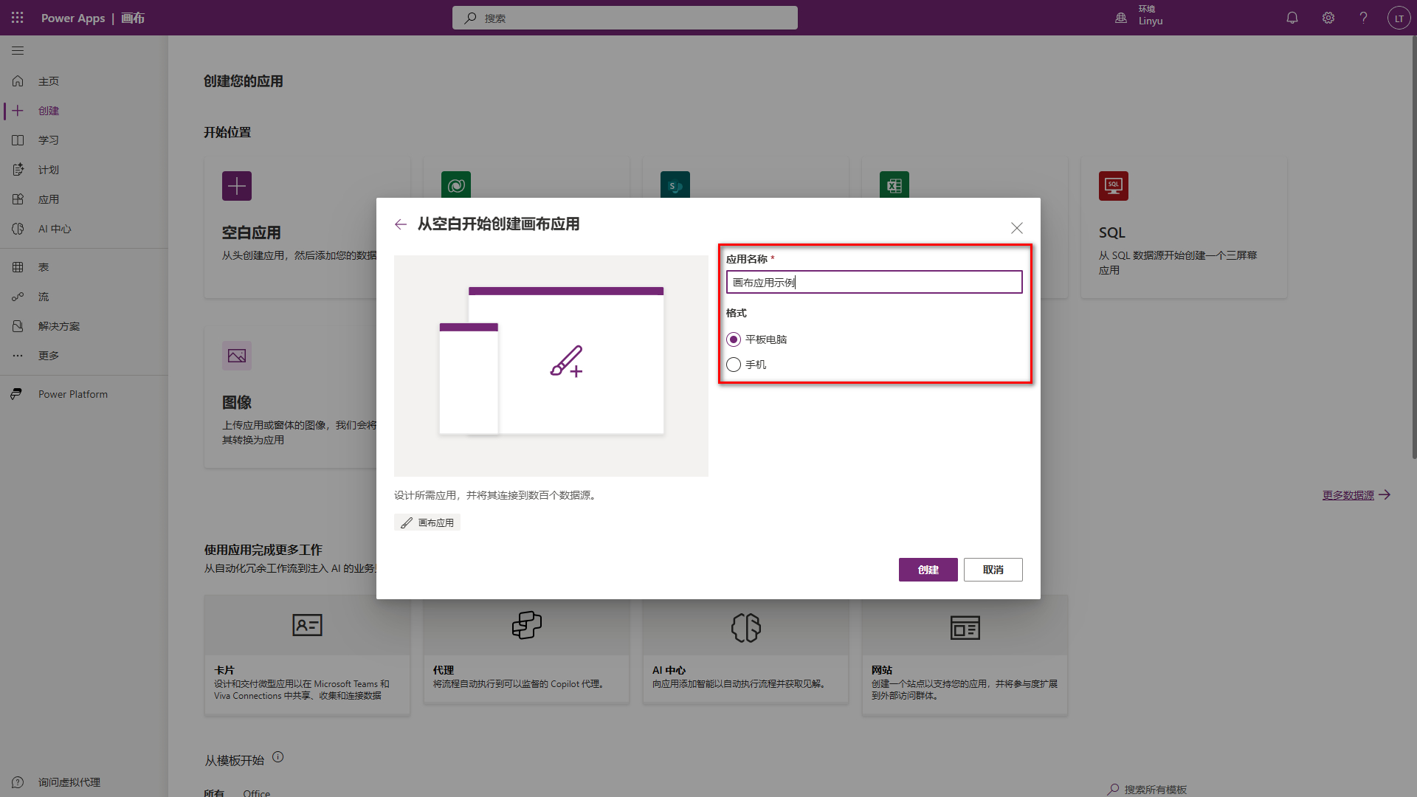Click the environment Linyu picker
Viewport: 1417px width, 797px height.
tap(1140, 16)
